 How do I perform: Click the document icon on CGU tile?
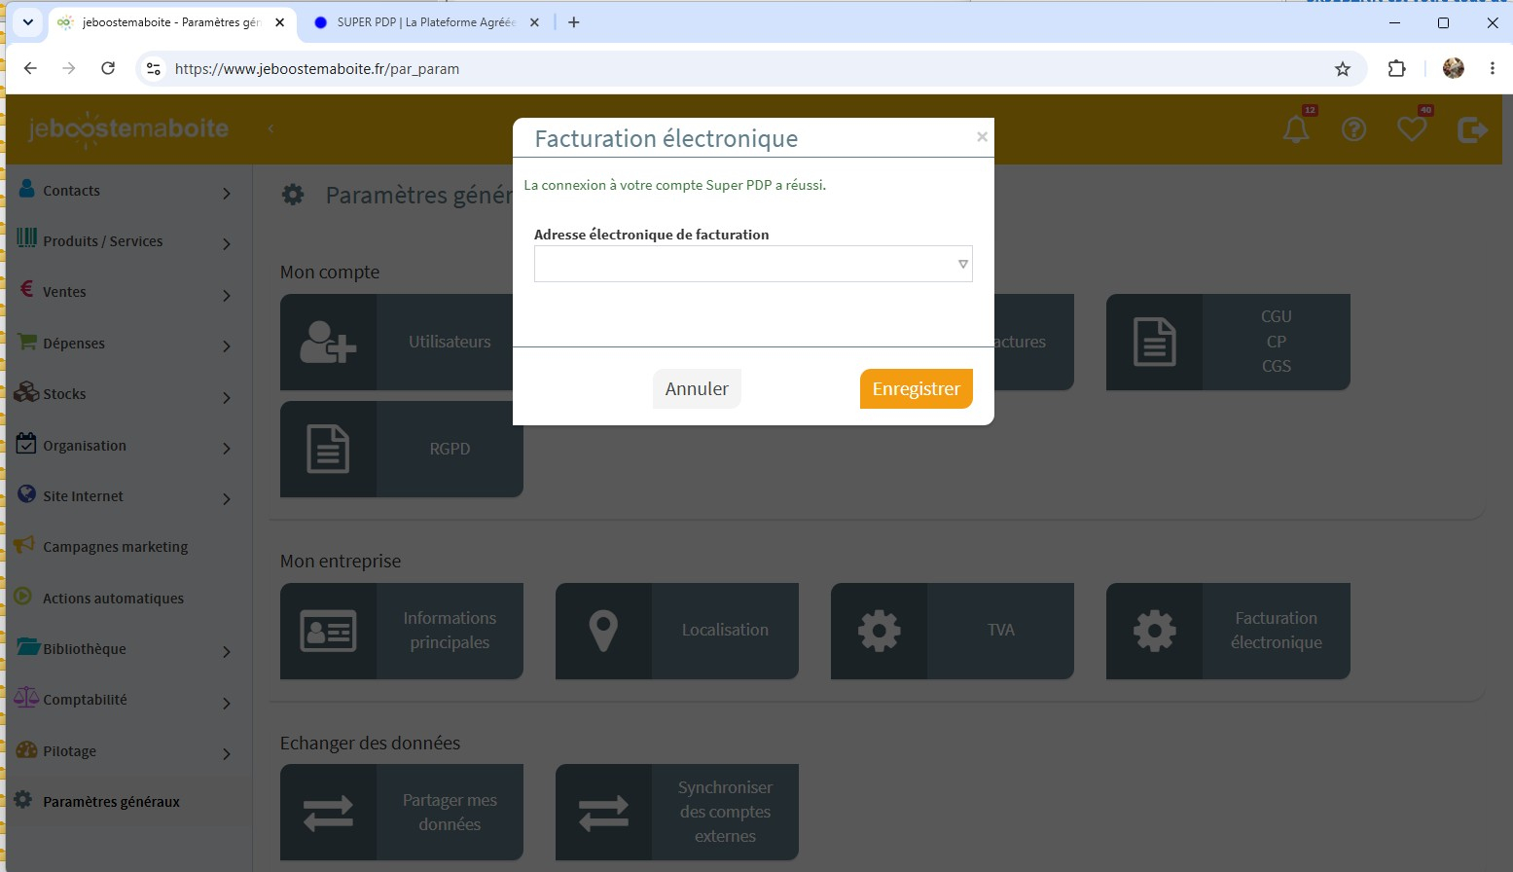click(1155, 342)
